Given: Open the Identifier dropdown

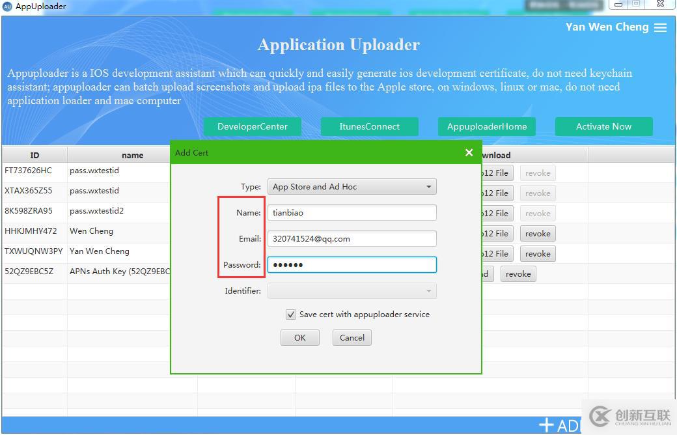Looking at the screenshot, I should click(352, 290).
